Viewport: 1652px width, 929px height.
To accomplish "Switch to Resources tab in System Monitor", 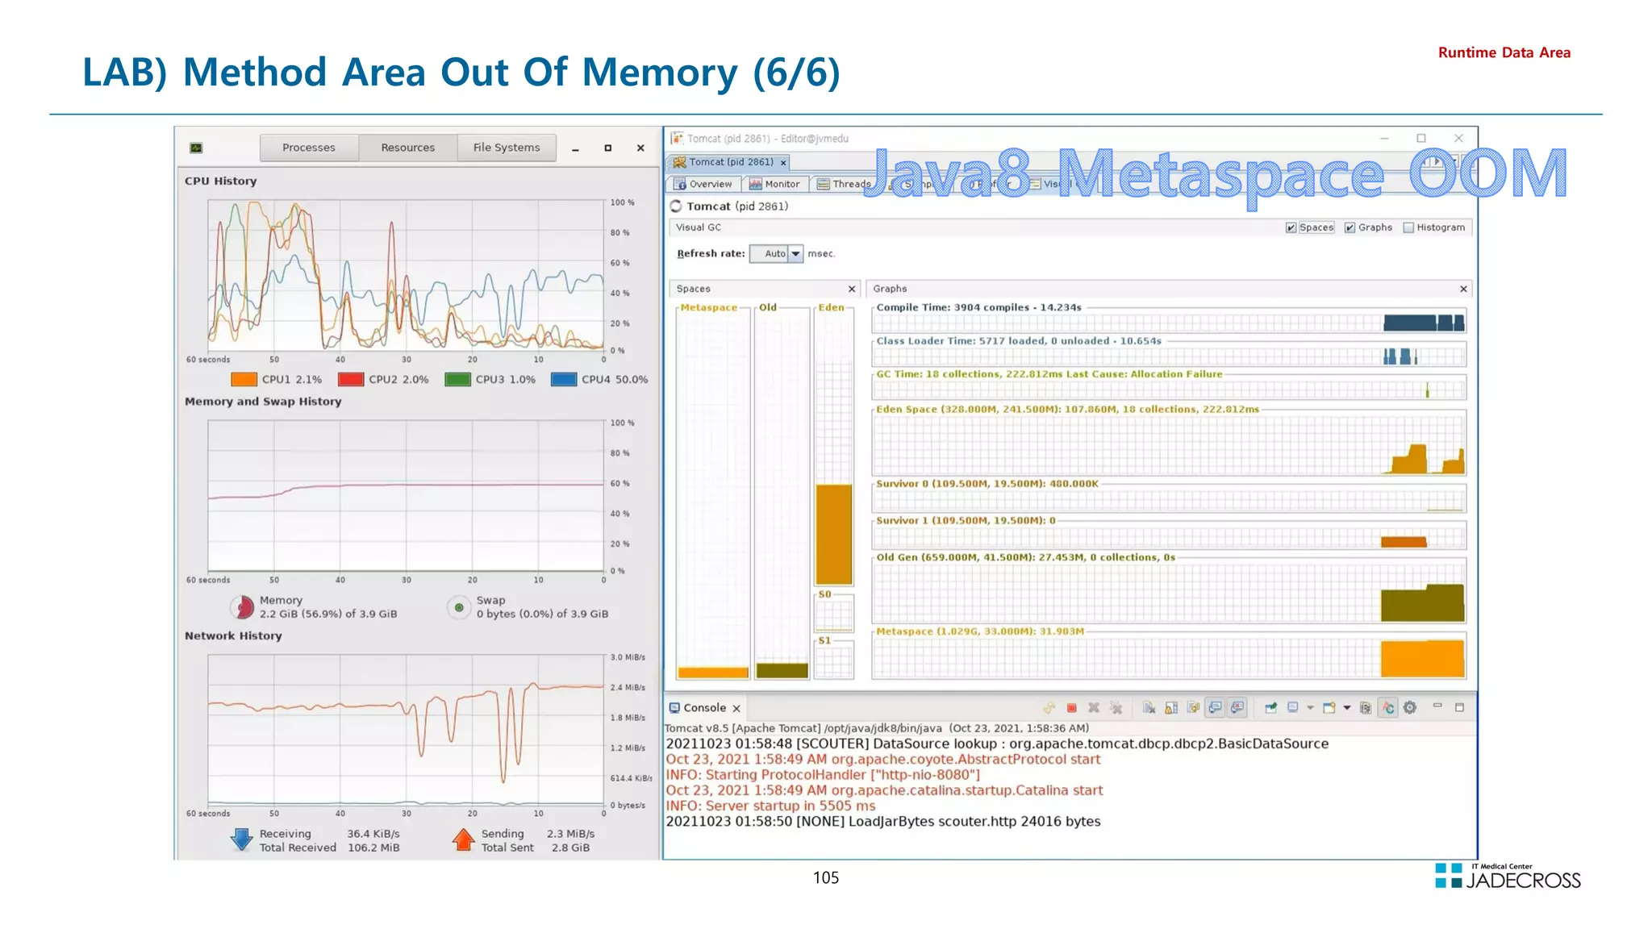I will click(408, 148).
